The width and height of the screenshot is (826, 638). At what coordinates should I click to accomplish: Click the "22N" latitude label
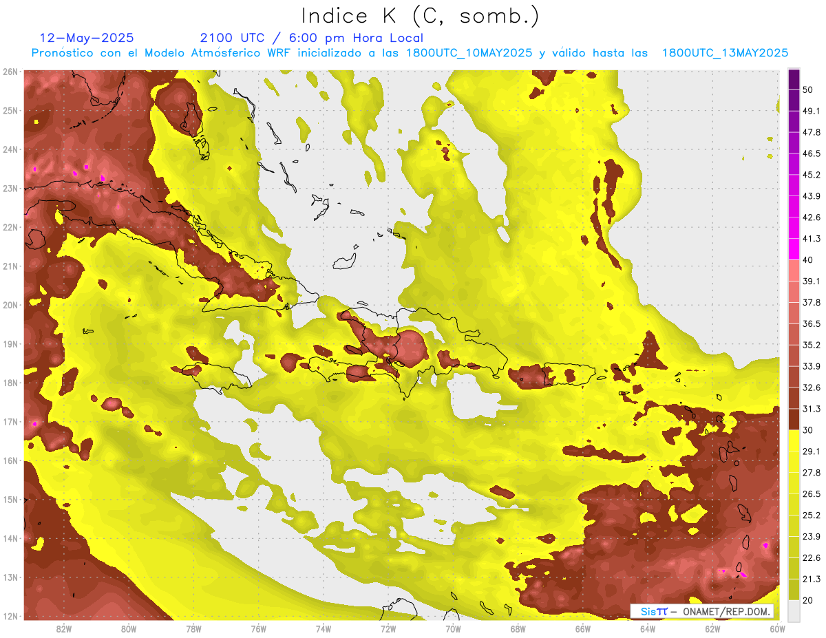click(10, 227)
